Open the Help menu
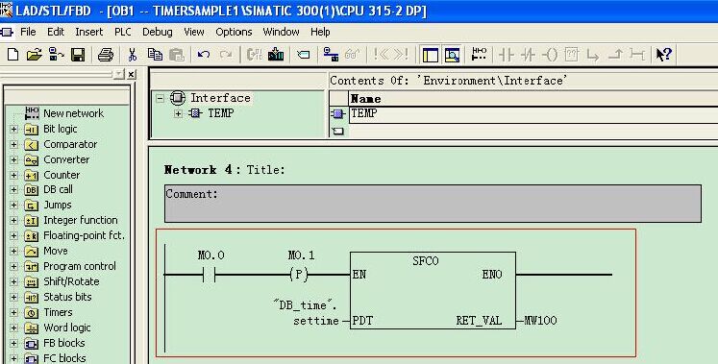 320,32
